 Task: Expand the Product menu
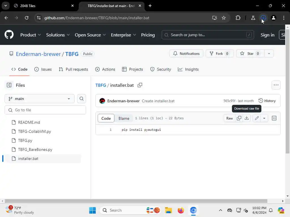click(31, 35)
